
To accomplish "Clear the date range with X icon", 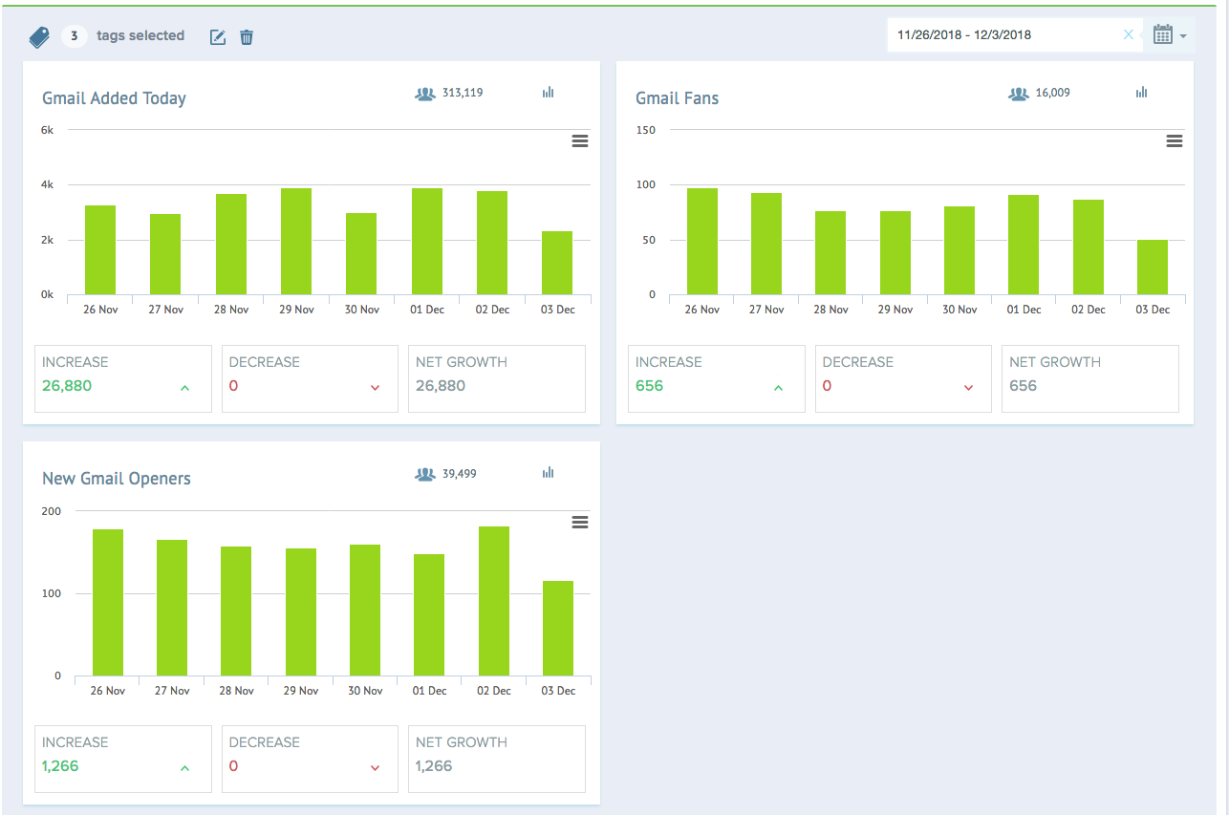I will point(1129,34).
